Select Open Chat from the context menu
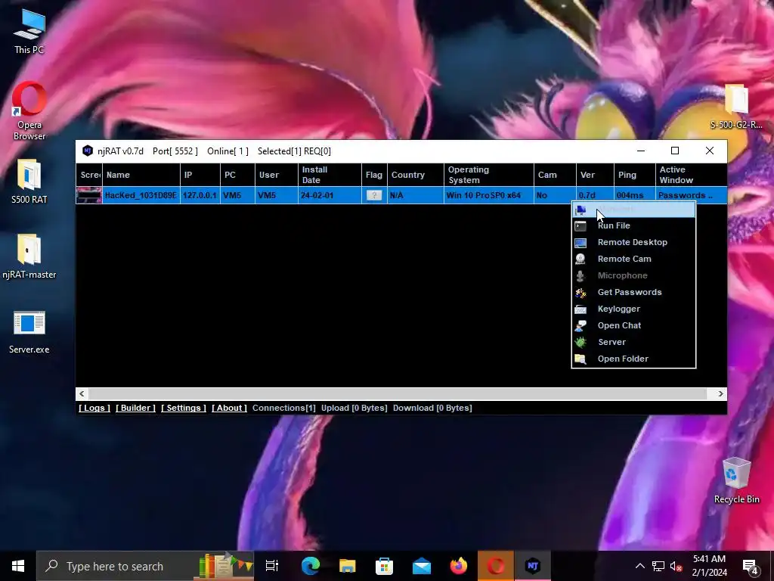Image resolution: width=774 pixels, height=581 pixels. coord(633,325)
